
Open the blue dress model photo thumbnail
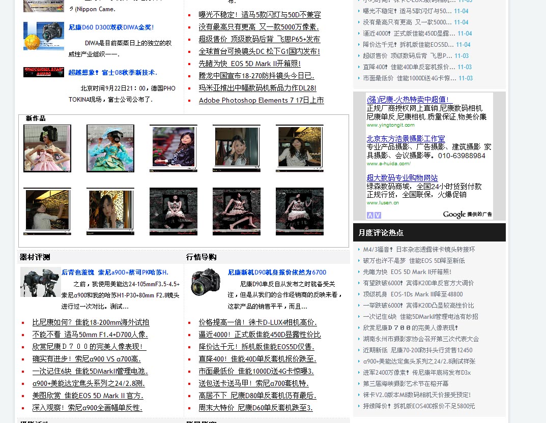click(110, 148)
